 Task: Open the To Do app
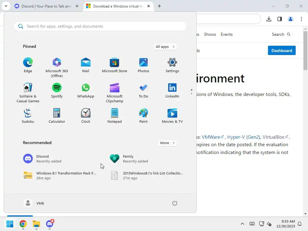click(143, 91)
